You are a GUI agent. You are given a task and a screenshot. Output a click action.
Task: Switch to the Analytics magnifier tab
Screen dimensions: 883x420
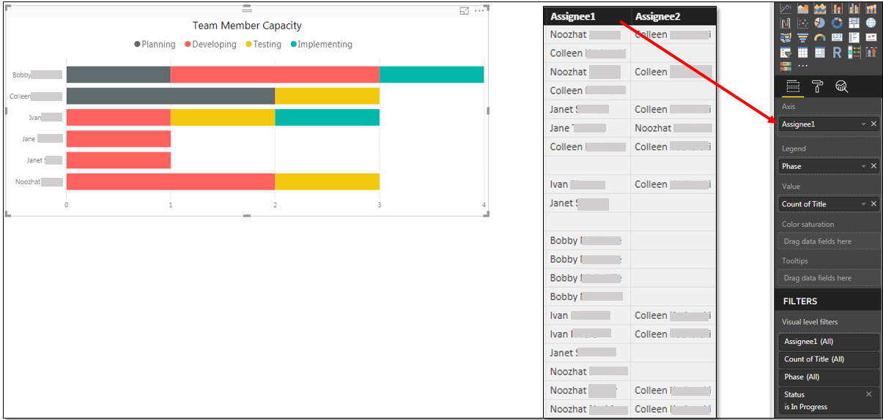[x=842, y=86]
